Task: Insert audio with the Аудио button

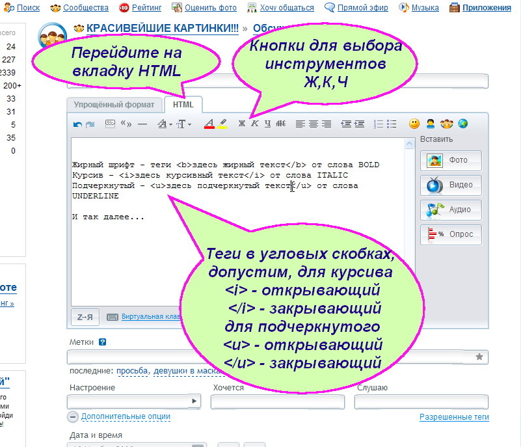Action: click(x=451, y=210)
